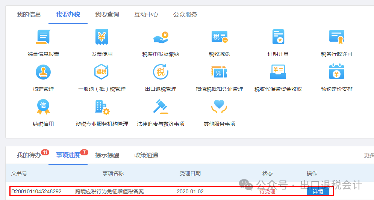Click document number D2001011045248292
The image size is (374, 200).
pos(36,191)
